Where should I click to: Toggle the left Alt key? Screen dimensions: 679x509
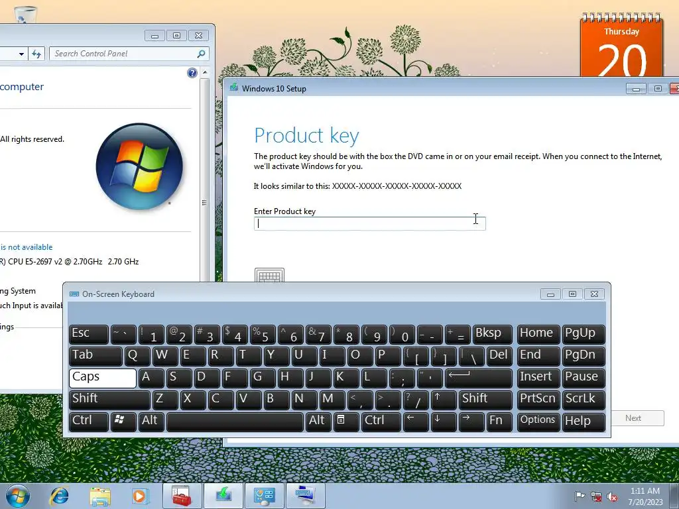pos(152,421)
